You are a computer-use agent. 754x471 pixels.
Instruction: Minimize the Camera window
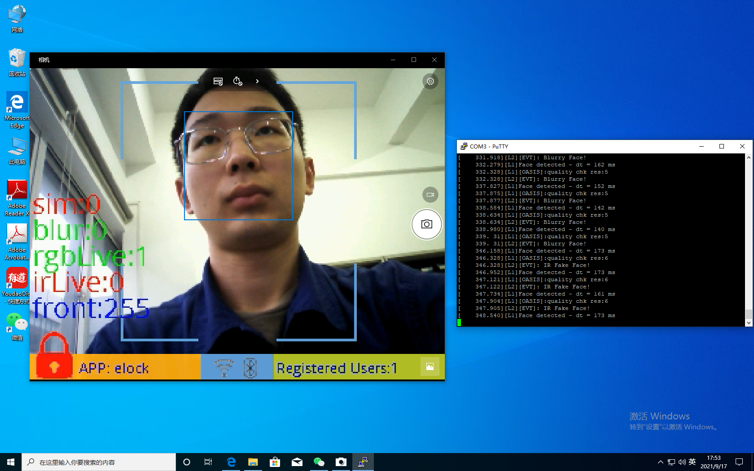[393, 60]
